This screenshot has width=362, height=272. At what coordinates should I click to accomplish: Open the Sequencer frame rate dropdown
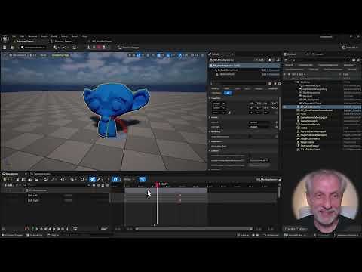coord(129,179)
